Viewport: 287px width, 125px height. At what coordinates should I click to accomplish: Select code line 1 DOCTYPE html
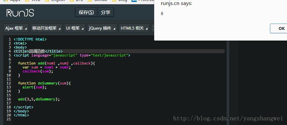30,39
